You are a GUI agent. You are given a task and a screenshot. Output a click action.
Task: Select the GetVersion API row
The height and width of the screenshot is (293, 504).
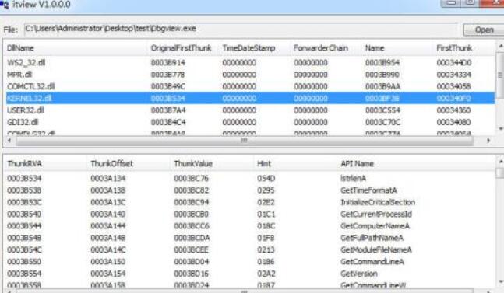[x=250, y=274]
